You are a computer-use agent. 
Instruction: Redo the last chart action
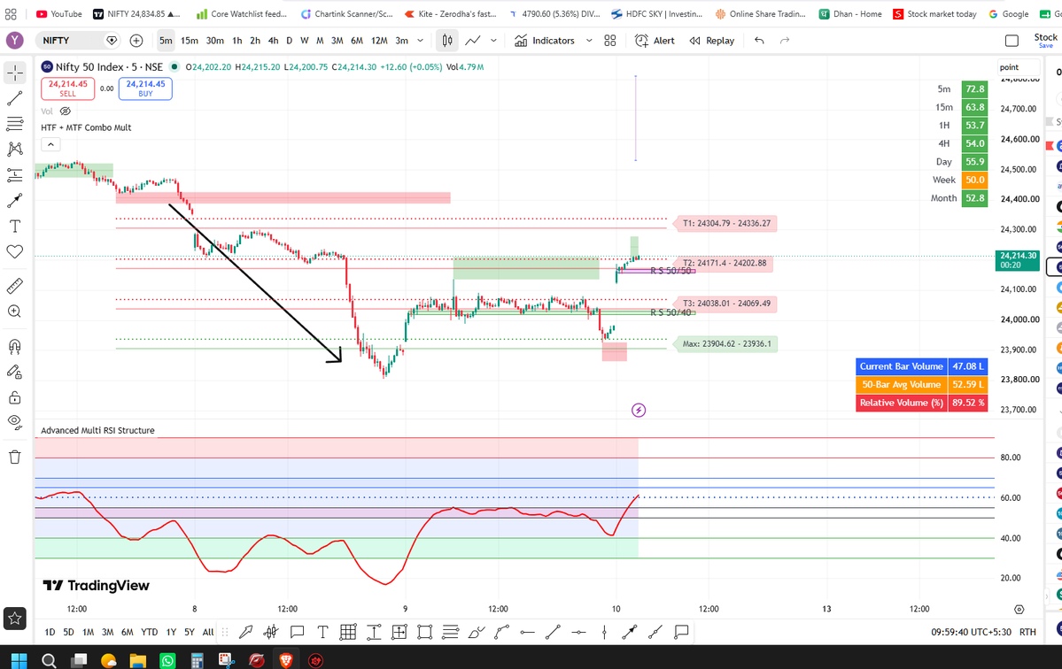pyautogui.click(x=784, y=41)
